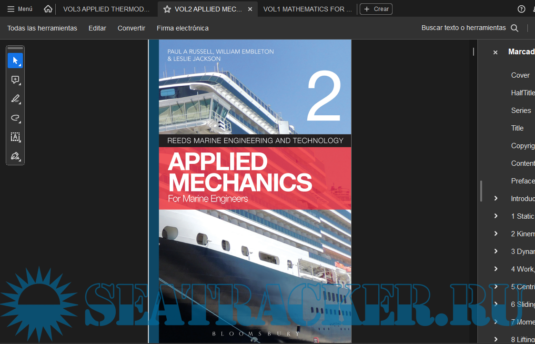
Task: Select the highlighter tool
Action: [x=15, y=99]
